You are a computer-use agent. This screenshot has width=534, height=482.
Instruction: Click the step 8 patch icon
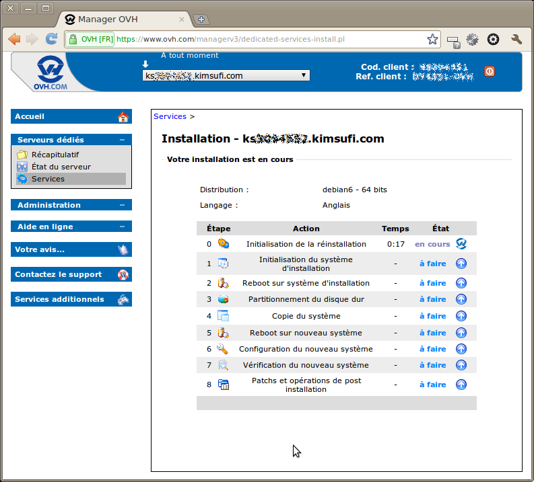[224, 385]
